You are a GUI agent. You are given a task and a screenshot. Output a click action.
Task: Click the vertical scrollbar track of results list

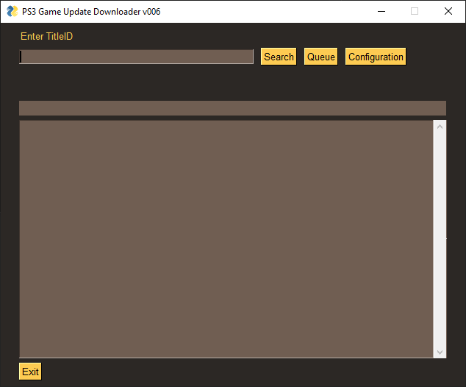(440, 239)
